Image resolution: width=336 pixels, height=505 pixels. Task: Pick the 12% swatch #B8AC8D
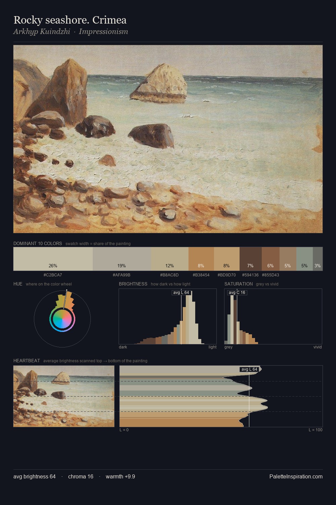(170, 259)
